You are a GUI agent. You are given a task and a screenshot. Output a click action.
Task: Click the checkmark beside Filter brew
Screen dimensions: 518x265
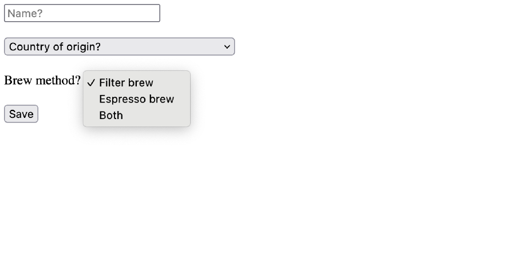pos(91,82)
